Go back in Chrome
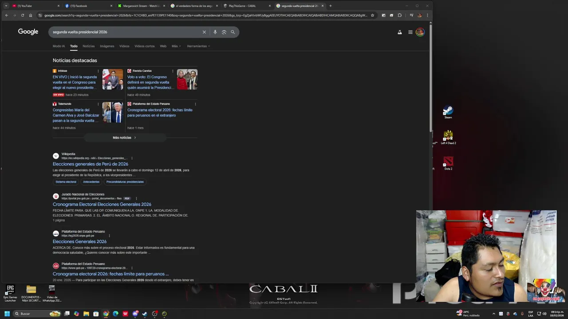 (x=6, y=15)
